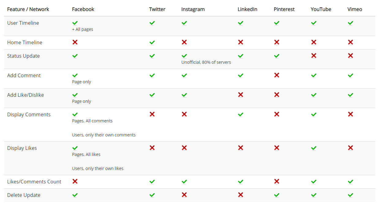Screen dimensions: 379x206
Task: Click the Vimeo column header
Action: coord(355,9)
